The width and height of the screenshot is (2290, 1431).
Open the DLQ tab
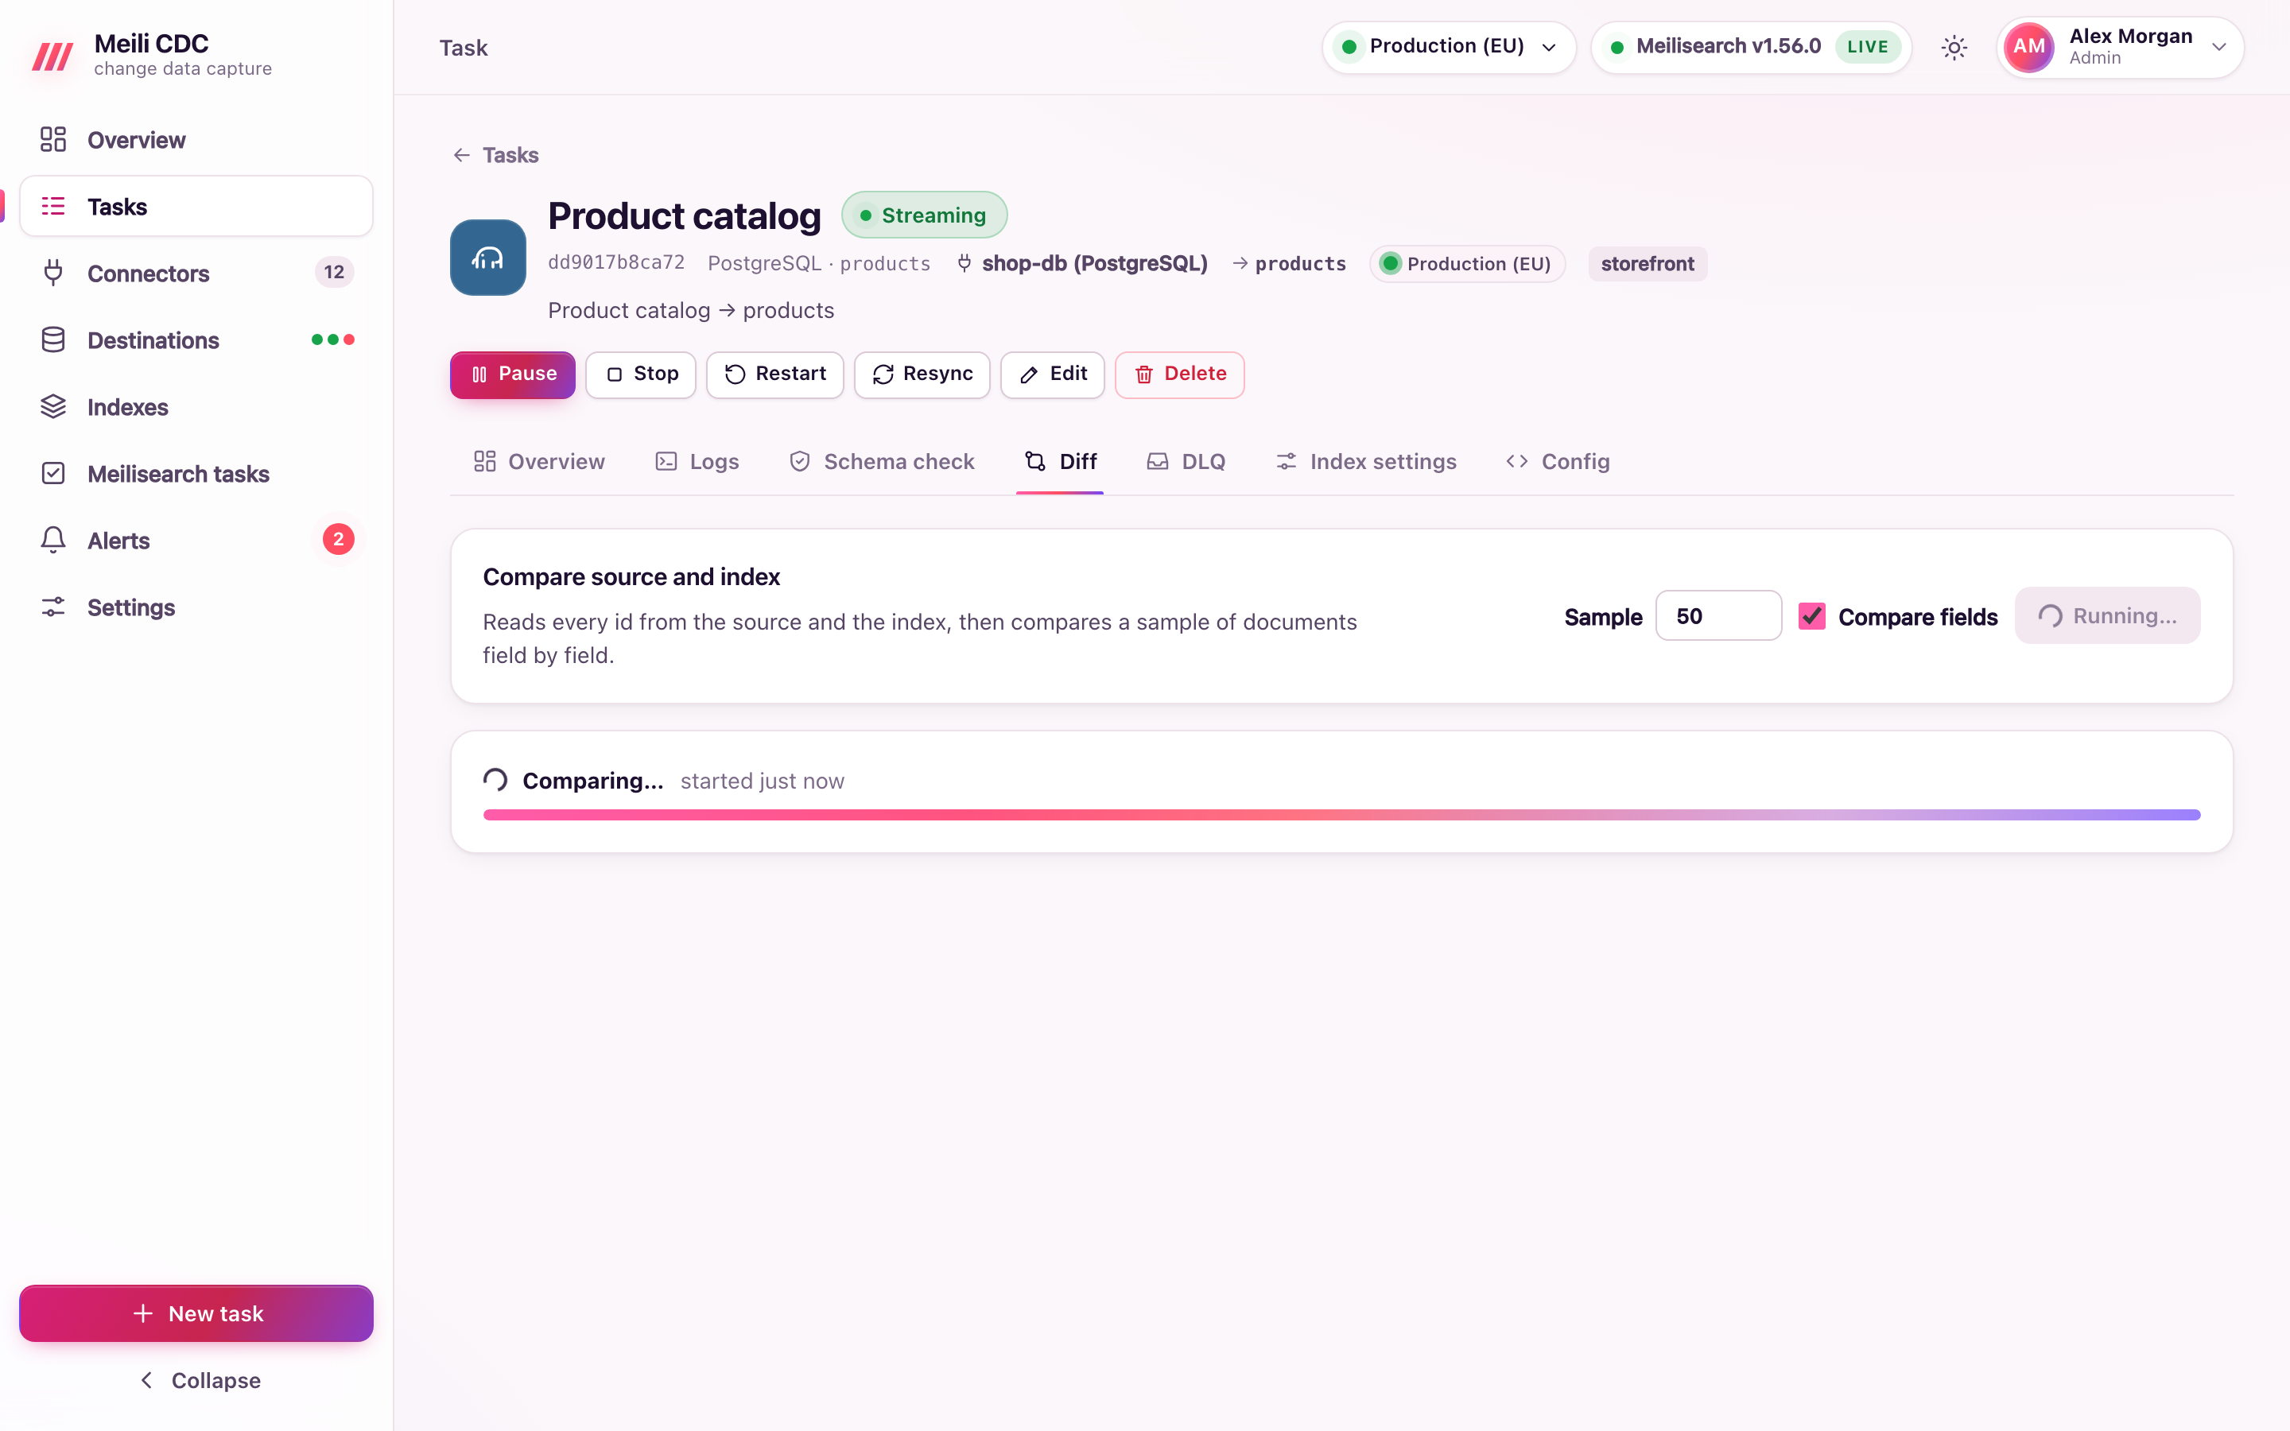(x=1186, y=462)
